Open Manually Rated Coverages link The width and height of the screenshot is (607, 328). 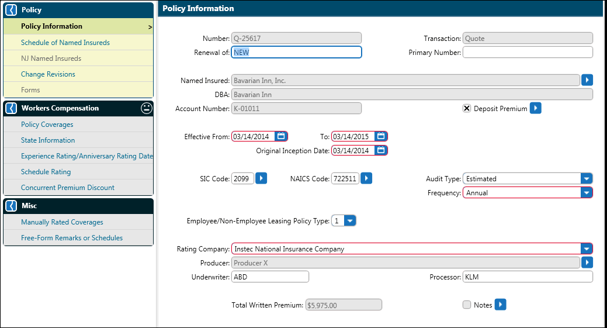62,222
